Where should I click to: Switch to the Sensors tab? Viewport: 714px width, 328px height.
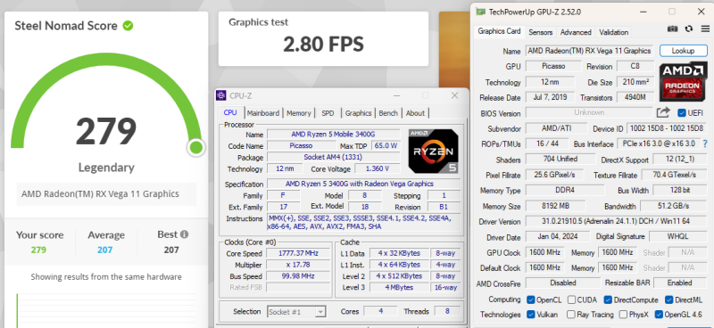541,32
